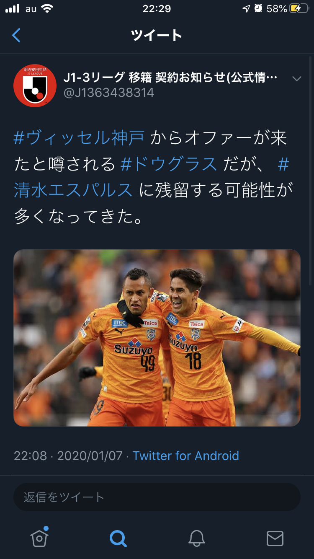Tap the 22:08 tweet timestamp
This screenshot has height=559, width=314.
30,456
